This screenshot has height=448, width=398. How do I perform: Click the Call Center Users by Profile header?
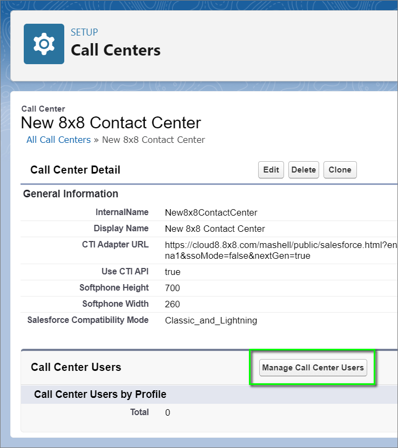click(100, 394)
